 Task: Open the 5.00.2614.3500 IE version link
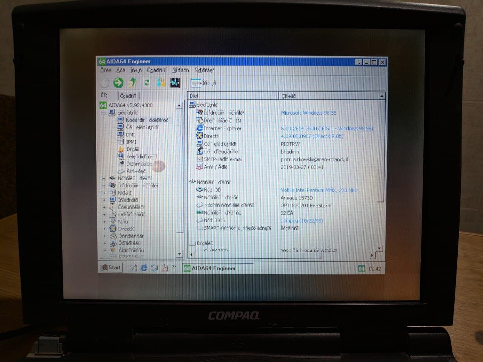327,129
